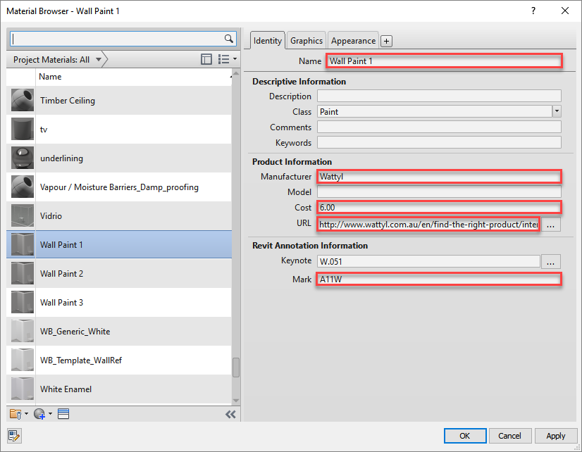The width and height of the screenshot is (582, 452).
Task: Collapse the material list panel chevrons
Action: point(230,415)
